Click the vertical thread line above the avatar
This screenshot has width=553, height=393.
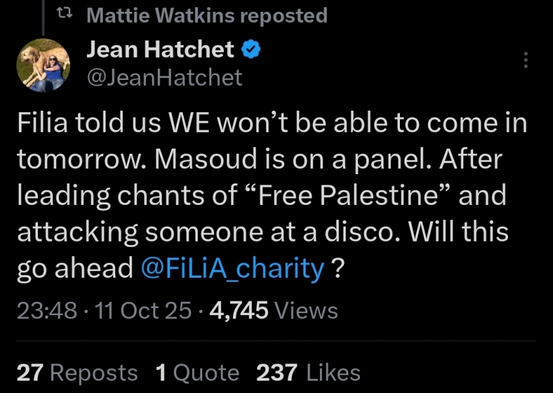click(x=43, y=16)
